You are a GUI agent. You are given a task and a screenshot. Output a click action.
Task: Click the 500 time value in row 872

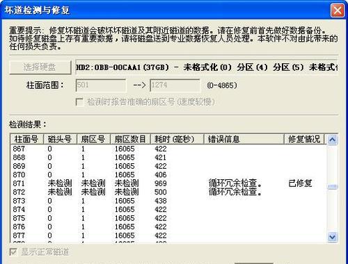pyautogui.click(x=161, y=192)
